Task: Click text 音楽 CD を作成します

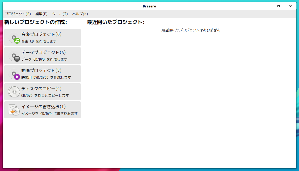Action: 39,41
